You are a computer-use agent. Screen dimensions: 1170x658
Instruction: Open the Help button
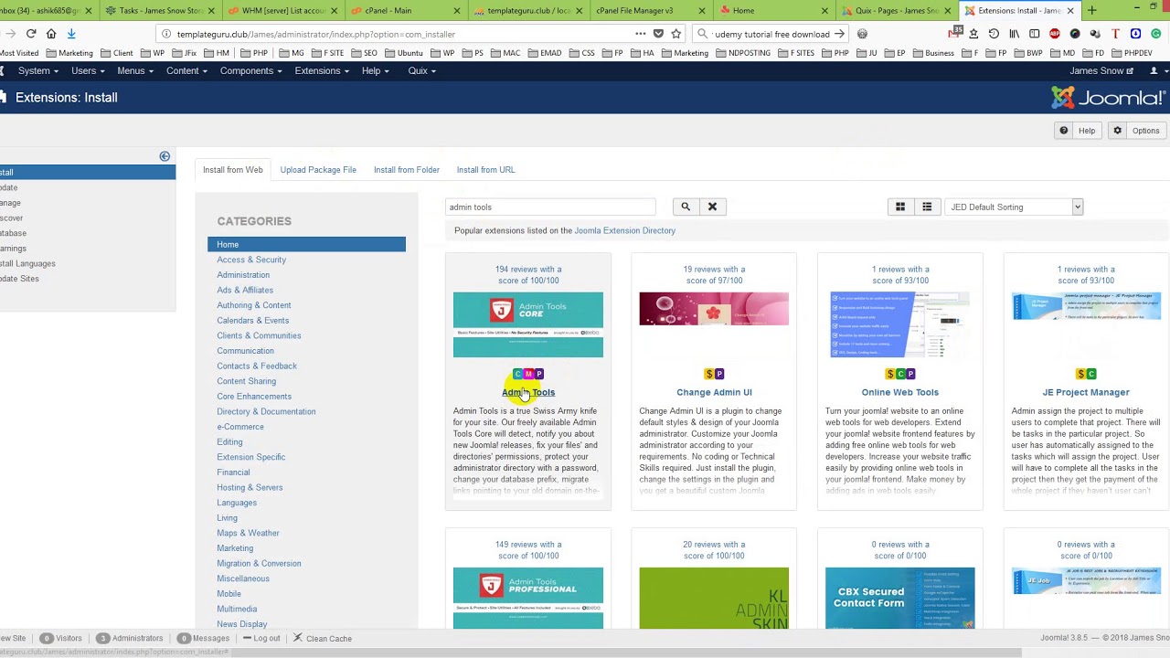(1078, 131)
